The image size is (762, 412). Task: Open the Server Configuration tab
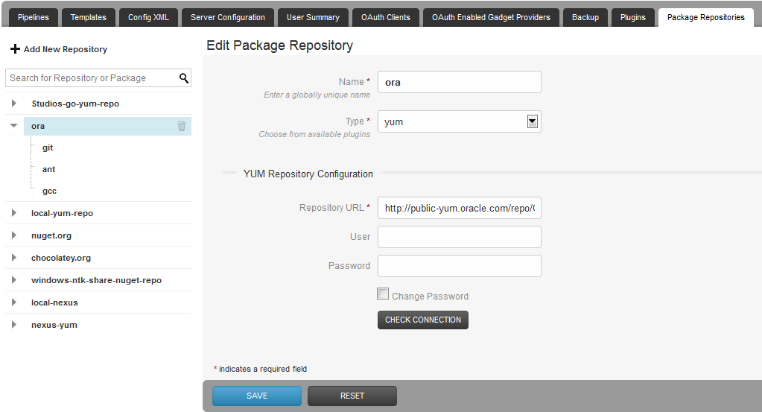(x=227, y=17)
